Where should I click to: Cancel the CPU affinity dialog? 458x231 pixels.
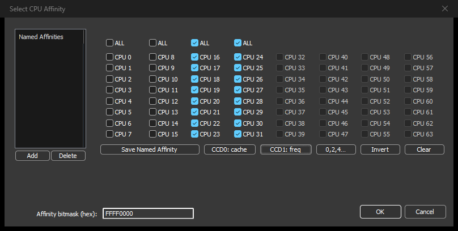tap(425, 212)
